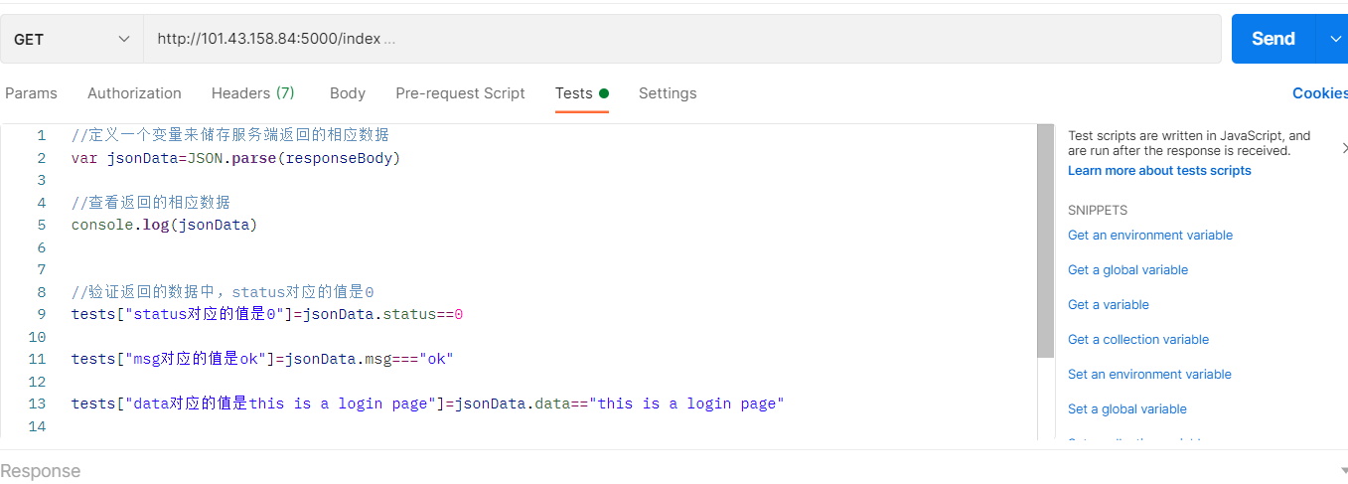Viewport: 1348px width, 484px height.
Task: Open the Authorization tab
Action: click(134, 93)
